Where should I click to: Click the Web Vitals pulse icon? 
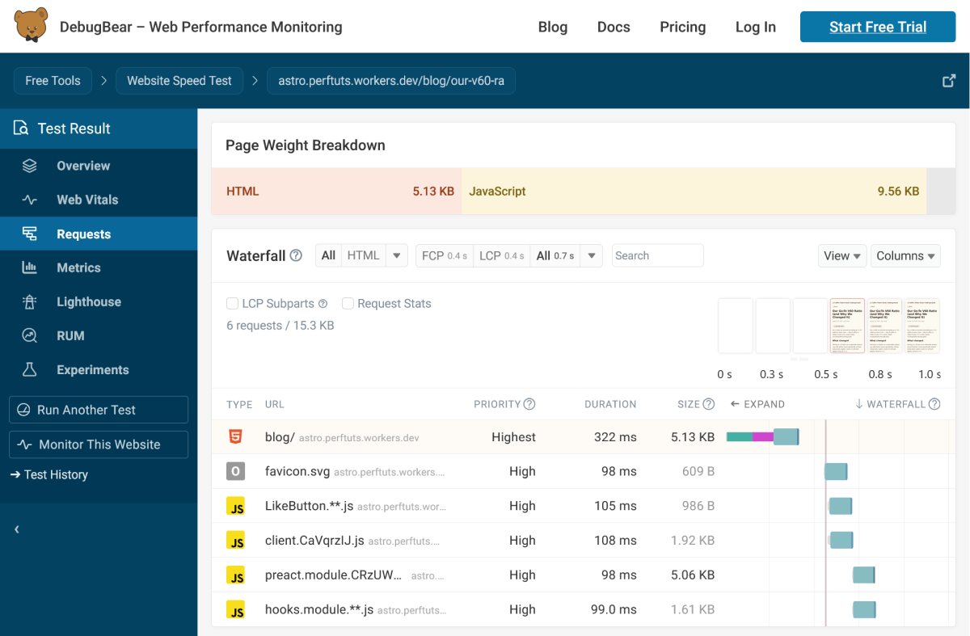click(x=30, y=200)
